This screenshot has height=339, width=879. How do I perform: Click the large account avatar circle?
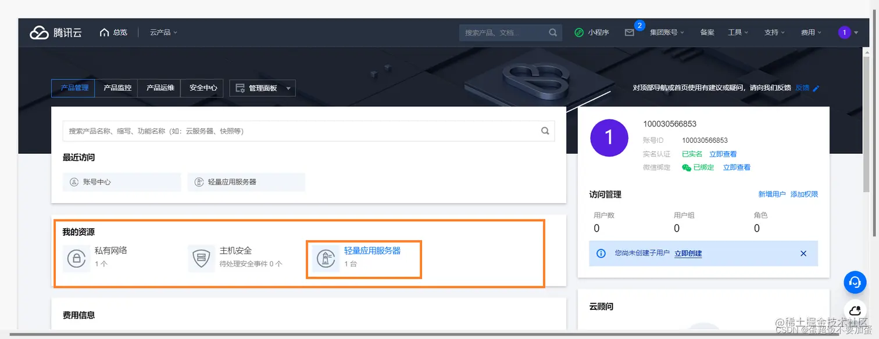609,138
